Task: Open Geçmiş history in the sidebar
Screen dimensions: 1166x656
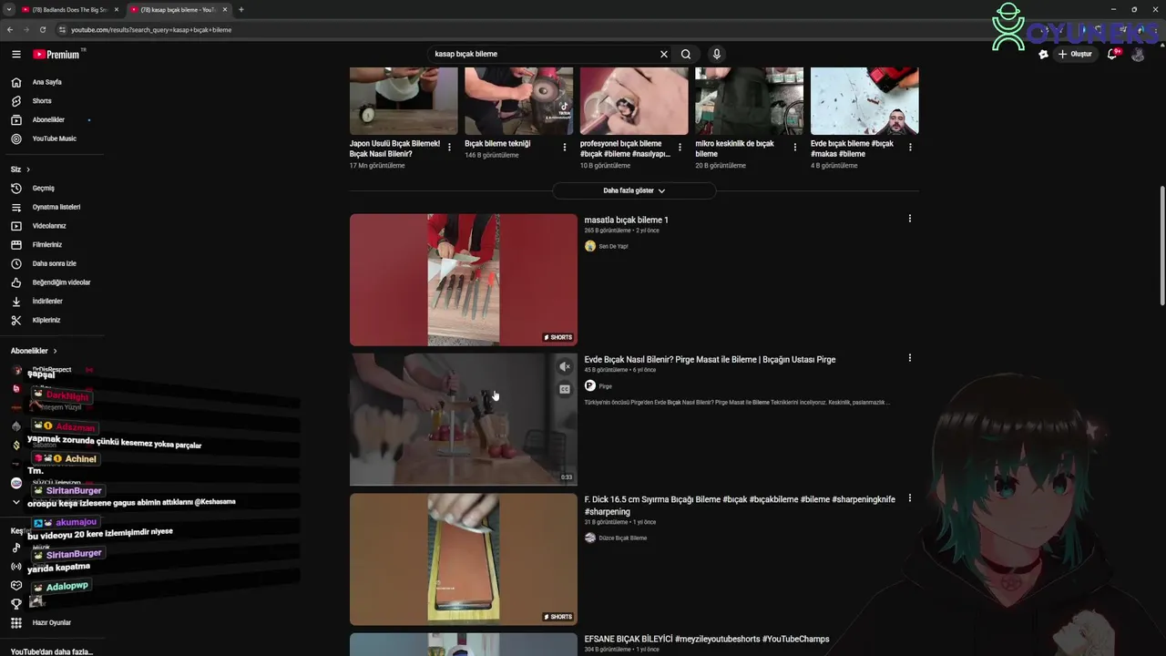Action: click(43, 189)
